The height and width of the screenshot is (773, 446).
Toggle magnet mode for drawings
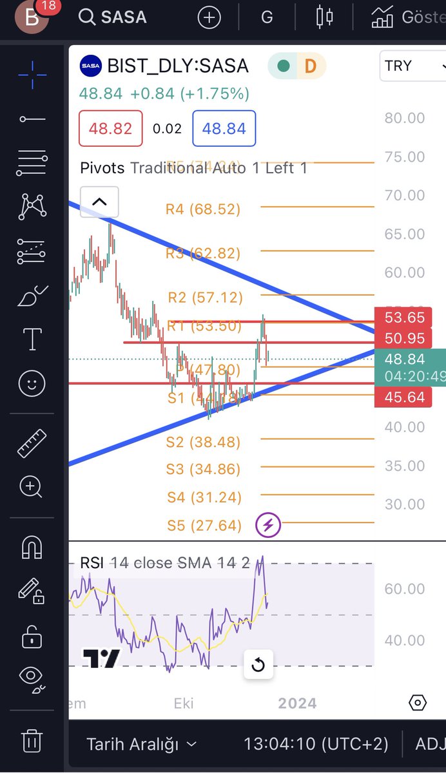[x=32, y=546]
